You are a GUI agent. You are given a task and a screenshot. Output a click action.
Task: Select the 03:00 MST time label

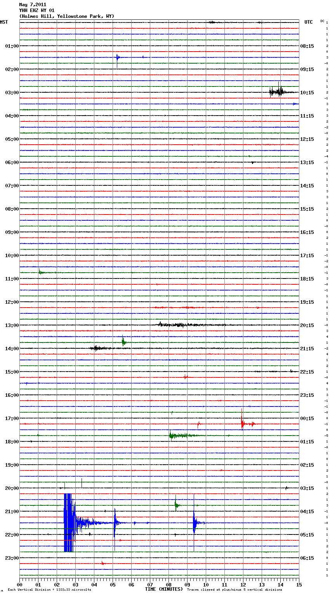[x=12, y=93]
